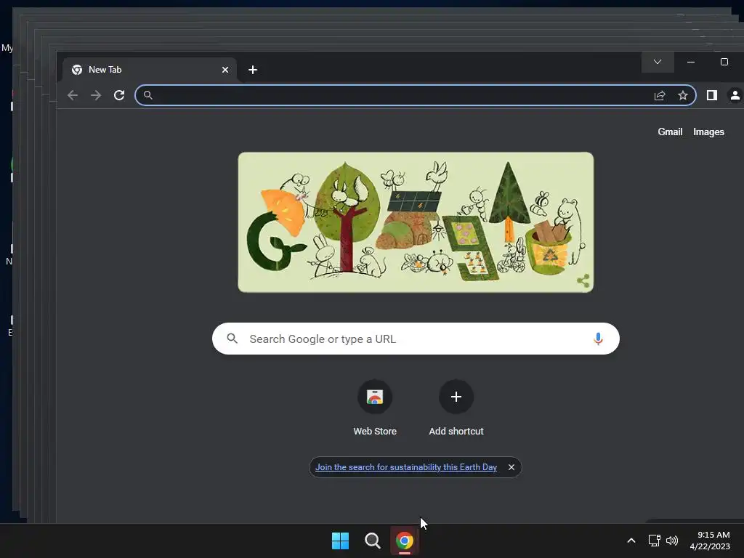Image resolution: width=744 pixels, height=558 pixels.
Task: Open a new tab with plus button
Action: tap(253, 70)
